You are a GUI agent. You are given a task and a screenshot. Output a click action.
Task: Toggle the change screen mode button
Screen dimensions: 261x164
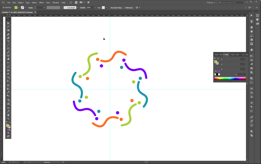pos(8,136)
